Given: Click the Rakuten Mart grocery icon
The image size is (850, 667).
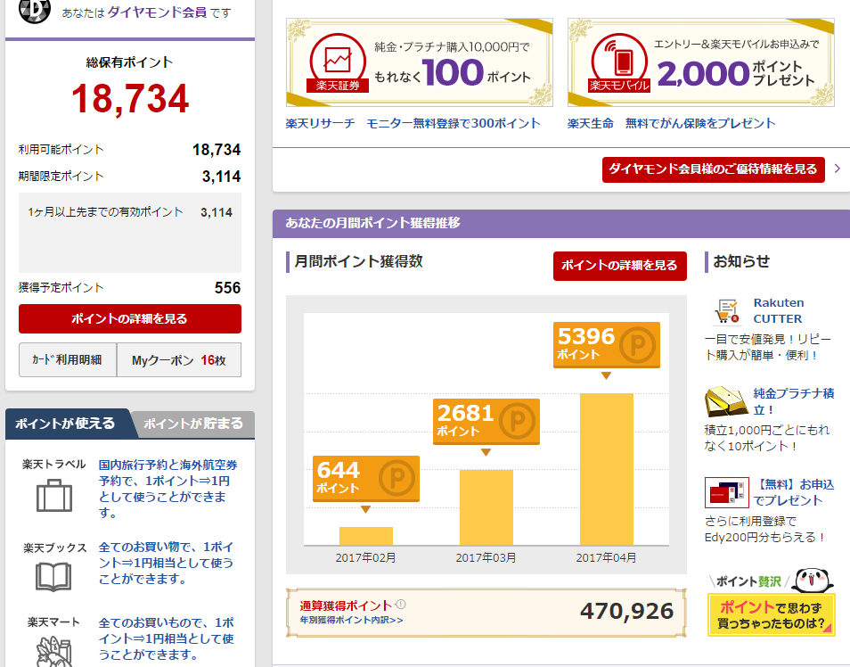Looking at the screenshot, I should coord(53,651).
